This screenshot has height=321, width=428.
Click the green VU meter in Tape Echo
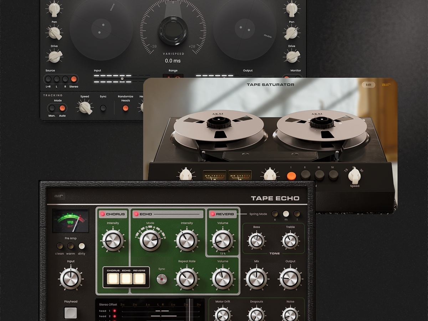(71, 221)
